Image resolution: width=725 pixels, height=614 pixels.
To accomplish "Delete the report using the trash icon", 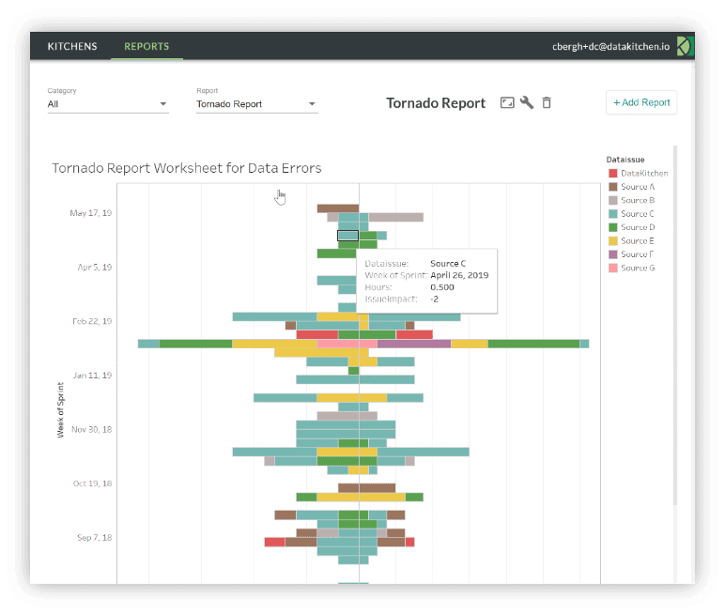I will pos(547,103).
